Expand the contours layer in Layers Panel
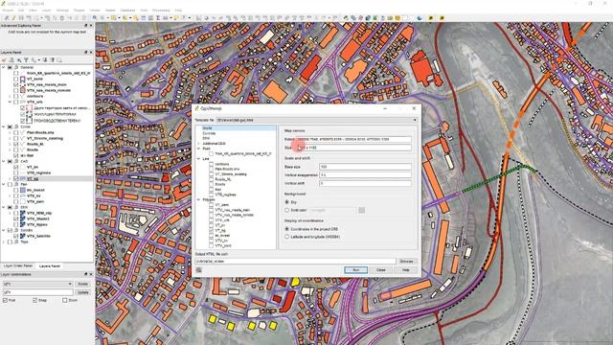 coord(10,96)
